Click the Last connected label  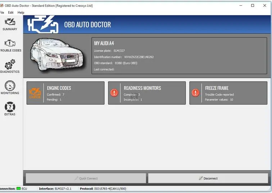tap(104, 69)
